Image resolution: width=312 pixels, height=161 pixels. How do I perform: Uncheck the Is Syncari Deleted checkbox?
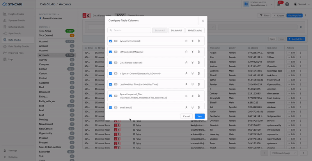[110, 73]
